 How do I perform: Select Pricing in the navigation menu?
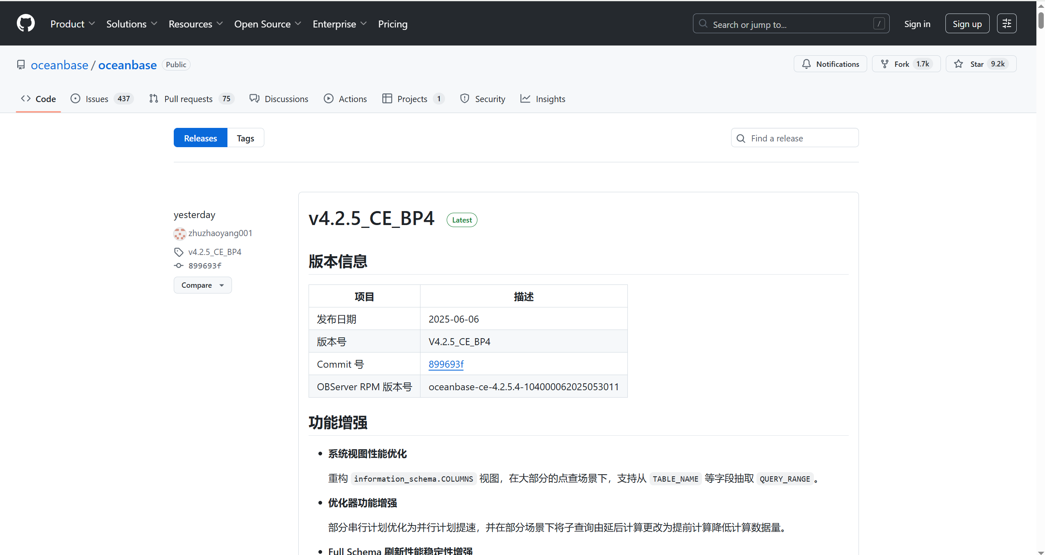[392, 24]
